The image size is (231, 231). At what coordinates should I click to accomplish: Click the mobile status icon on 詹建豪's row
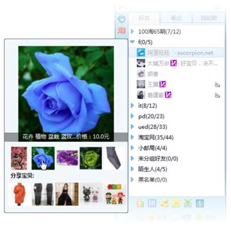218,95
